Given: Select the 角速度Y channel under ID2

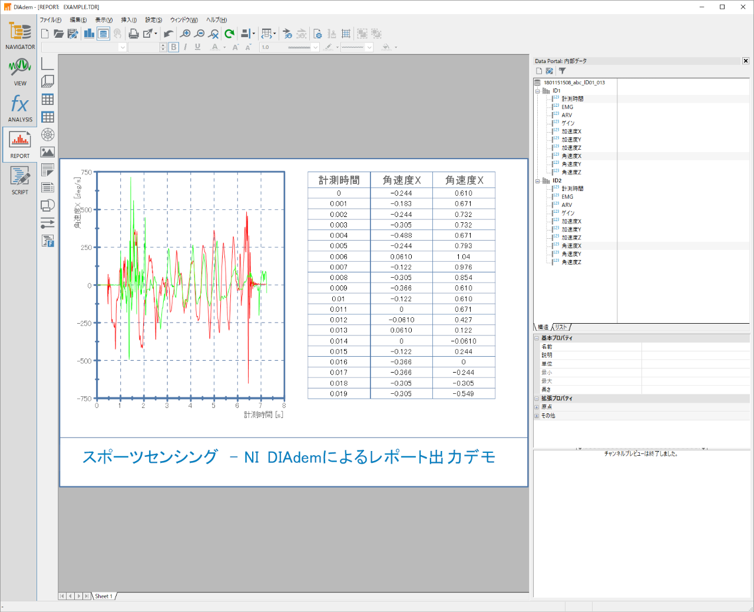Looking at the screenshot, I should [x=571, y=254].
